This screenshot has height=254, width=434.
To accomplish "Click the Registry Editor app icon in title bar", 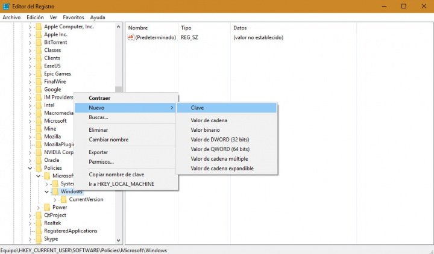I will point(6,6).
